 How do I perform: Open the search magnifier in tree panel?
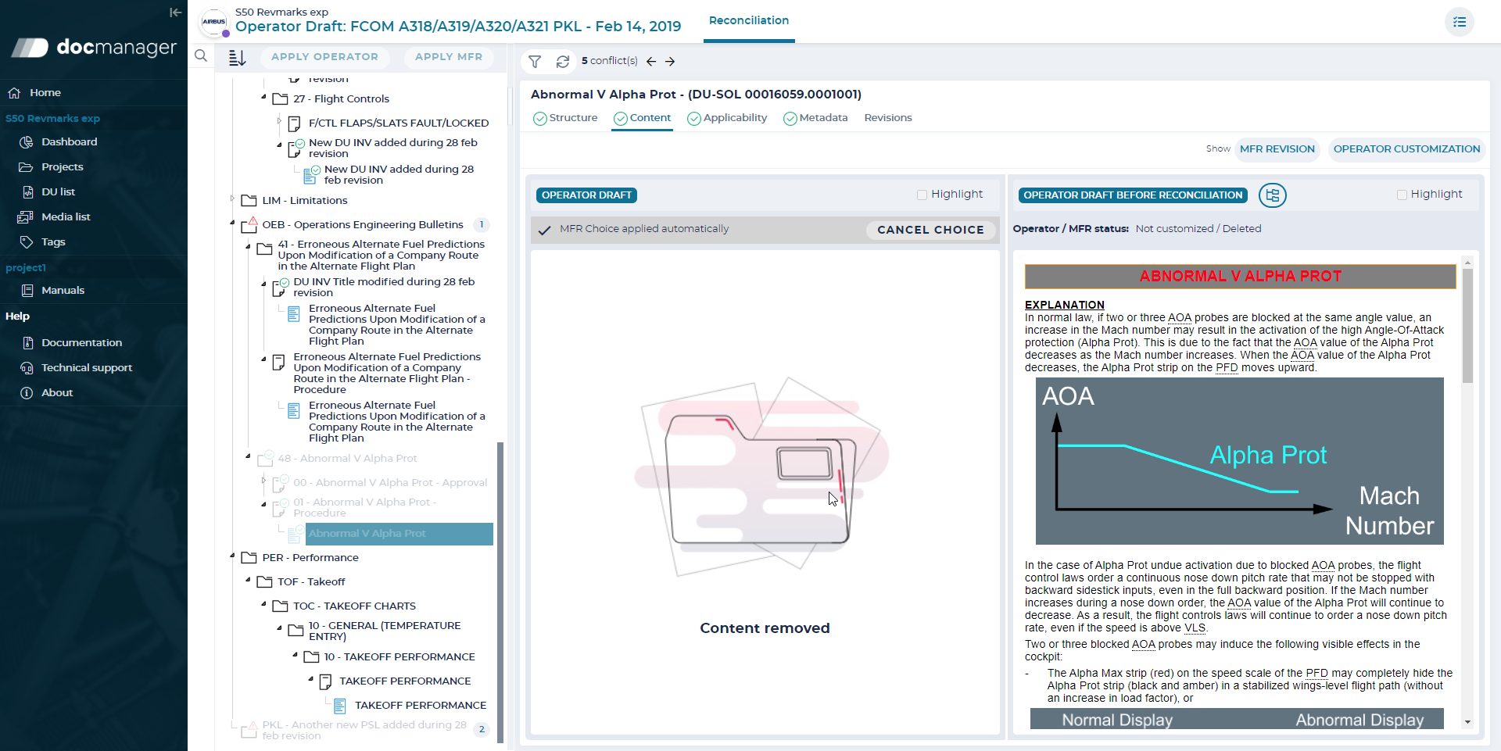click(x=201, y=56)
